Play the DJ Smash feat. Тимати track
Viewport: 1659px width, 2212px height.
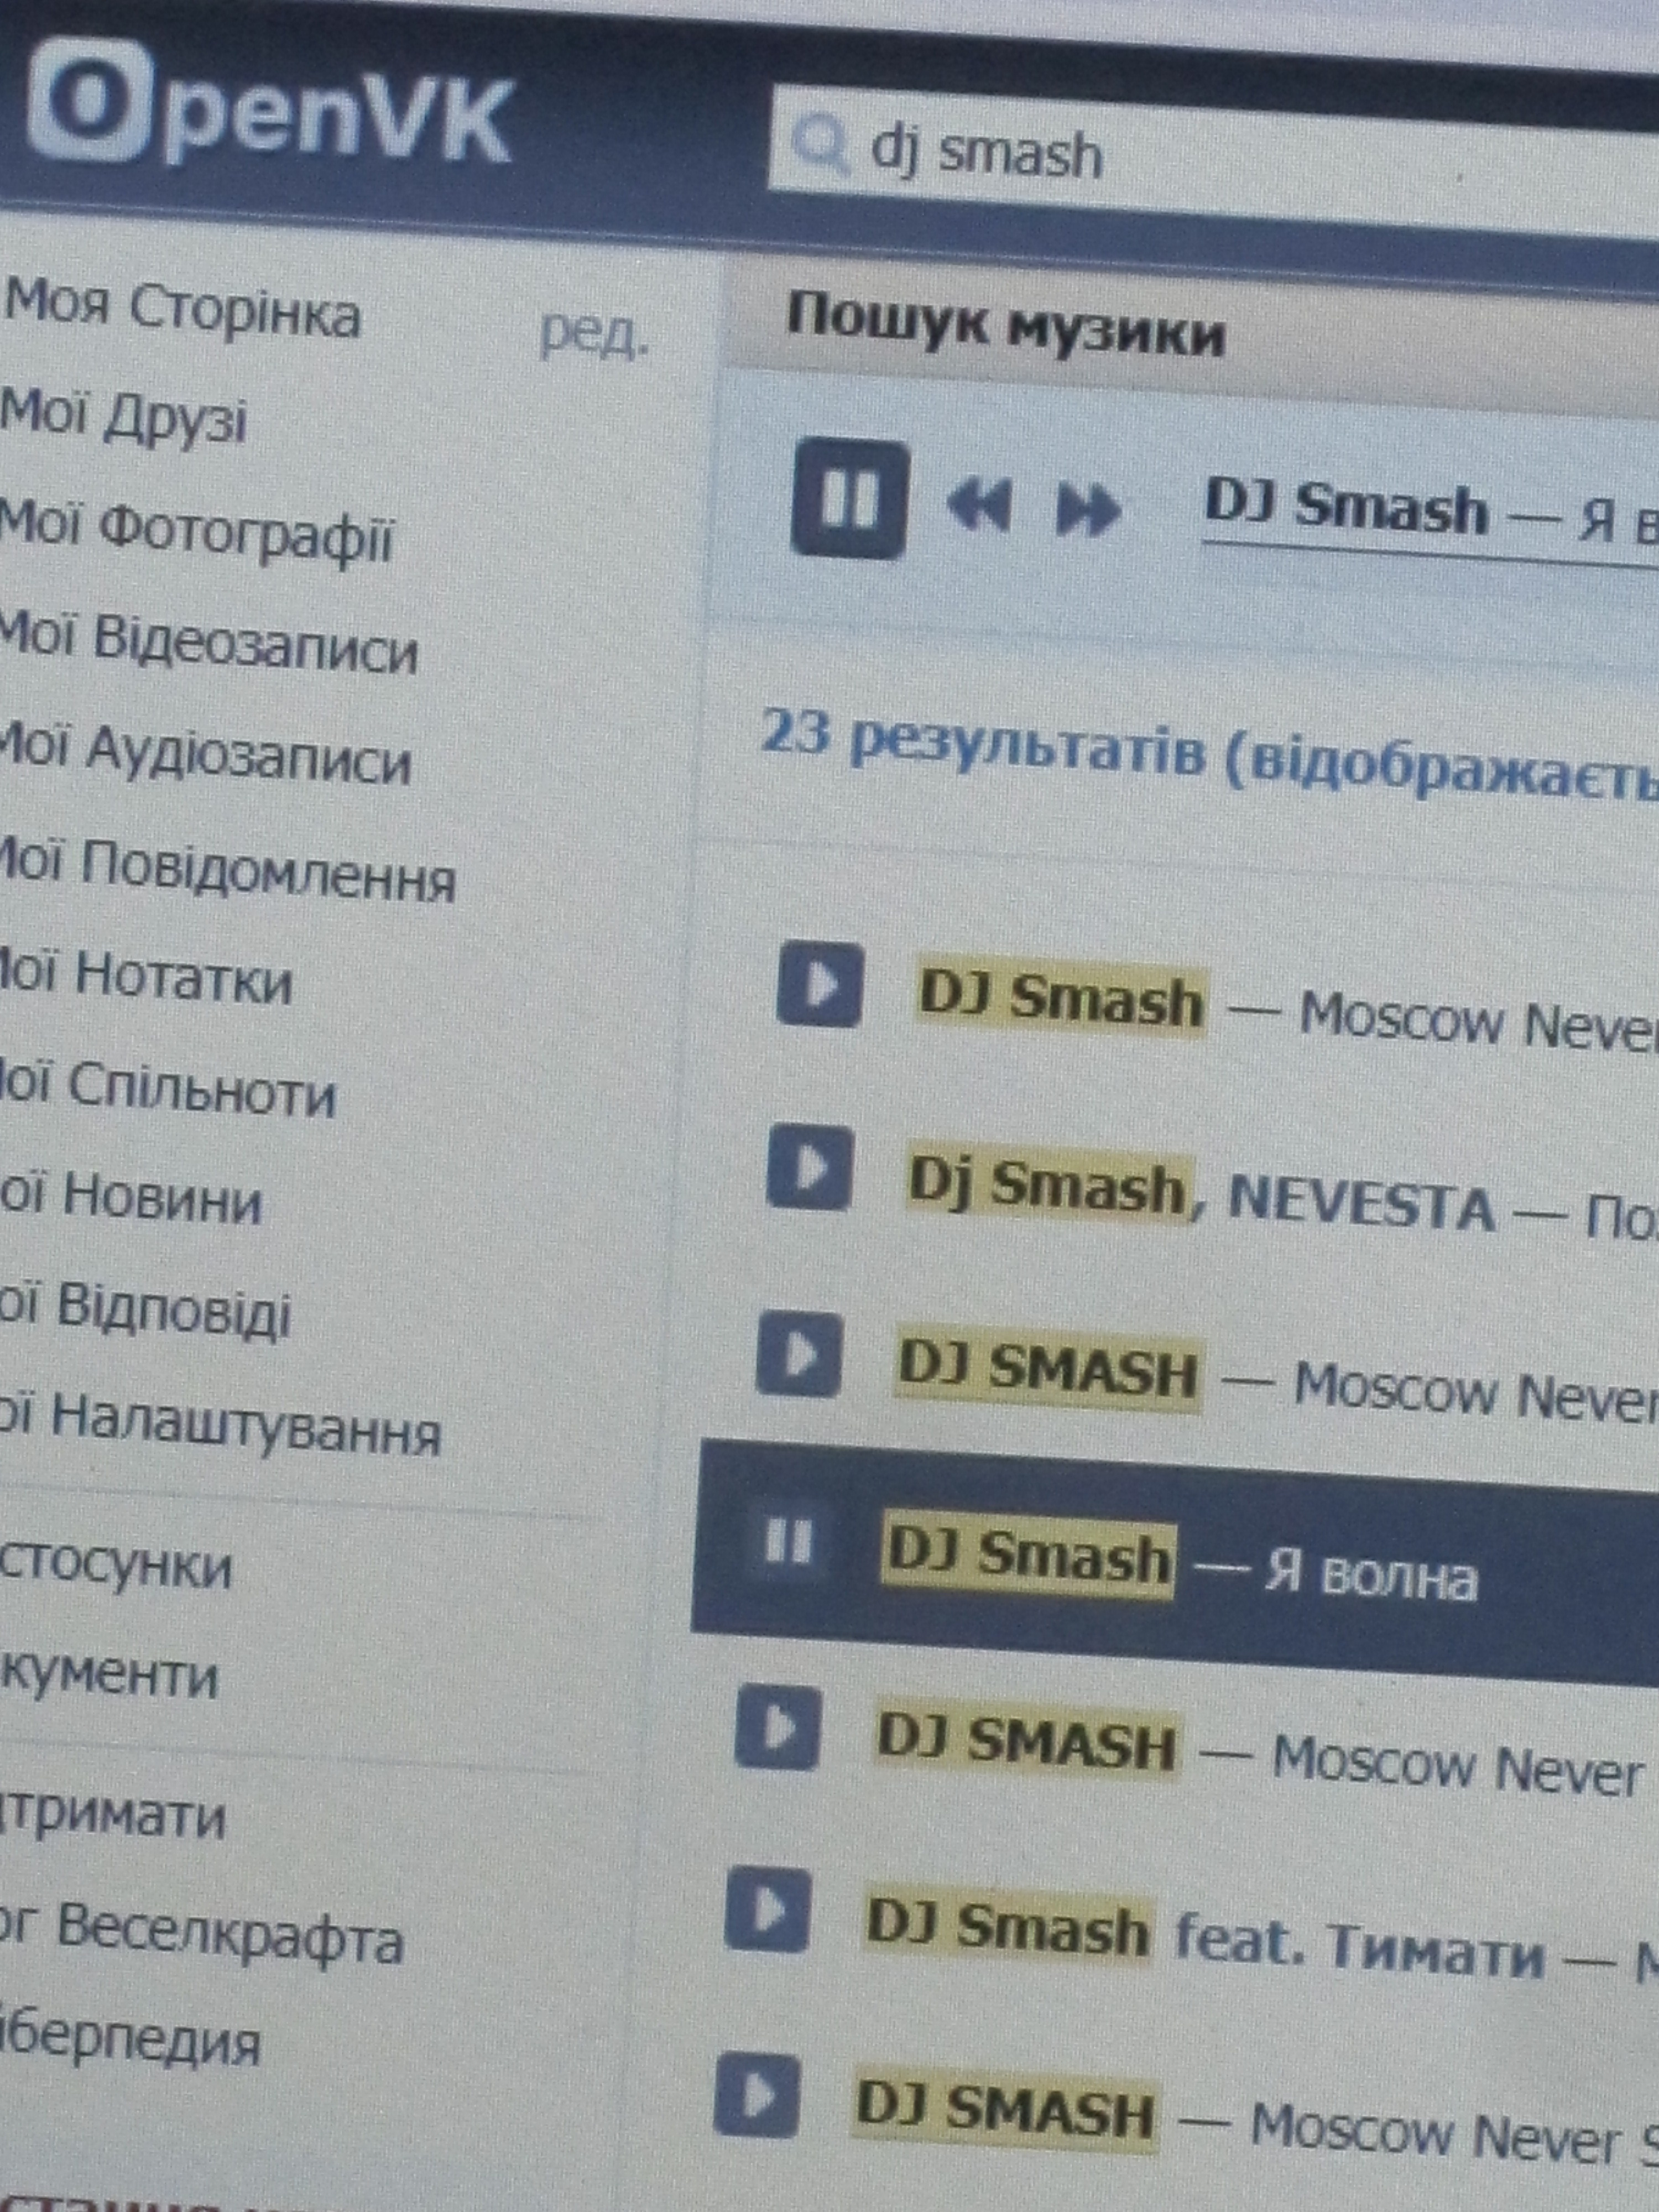pyautogui.click(x=767, y=1910)
